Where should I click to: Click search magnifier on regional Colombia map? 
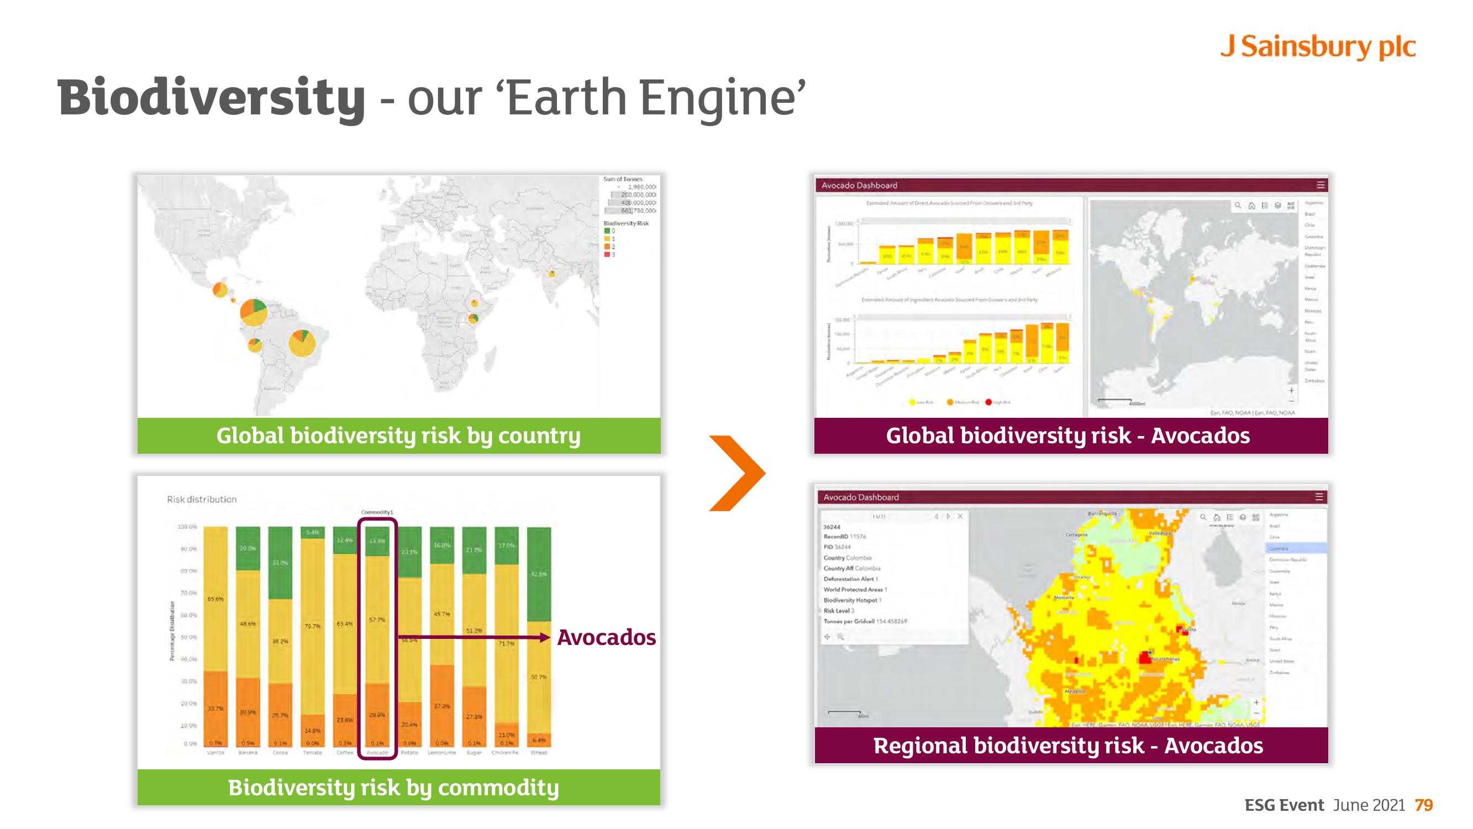[1204, 517]
